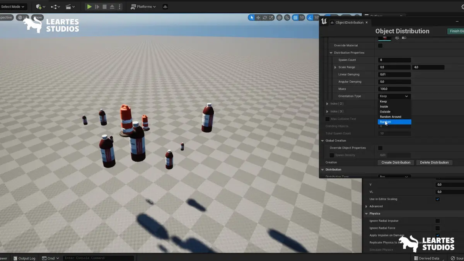464x261 pixels.
Task: Click Scale Range minimum 0,5 field
Action: coord(394,67)
